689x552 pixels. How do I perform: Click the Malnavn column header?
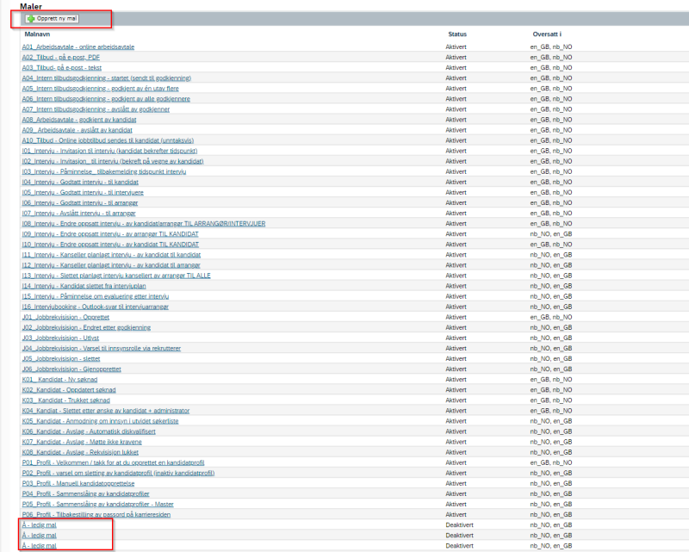37,34
